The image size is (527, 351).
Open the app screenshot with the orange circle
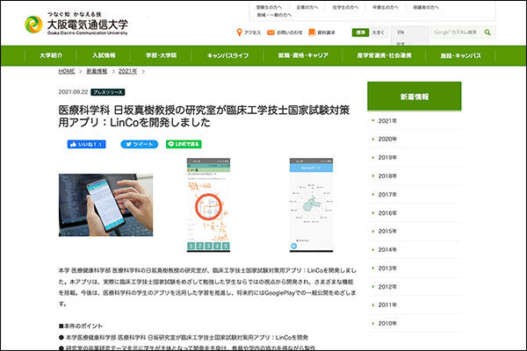208,204
